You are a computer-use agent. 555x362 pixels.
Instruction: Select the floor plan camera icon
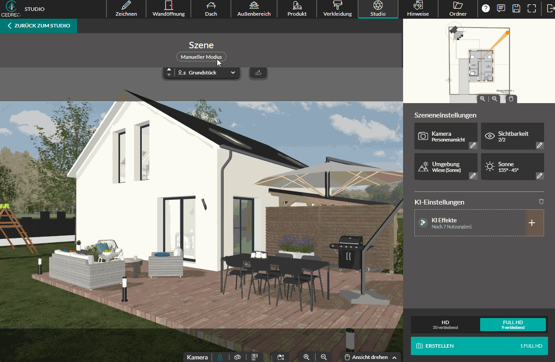255,357
